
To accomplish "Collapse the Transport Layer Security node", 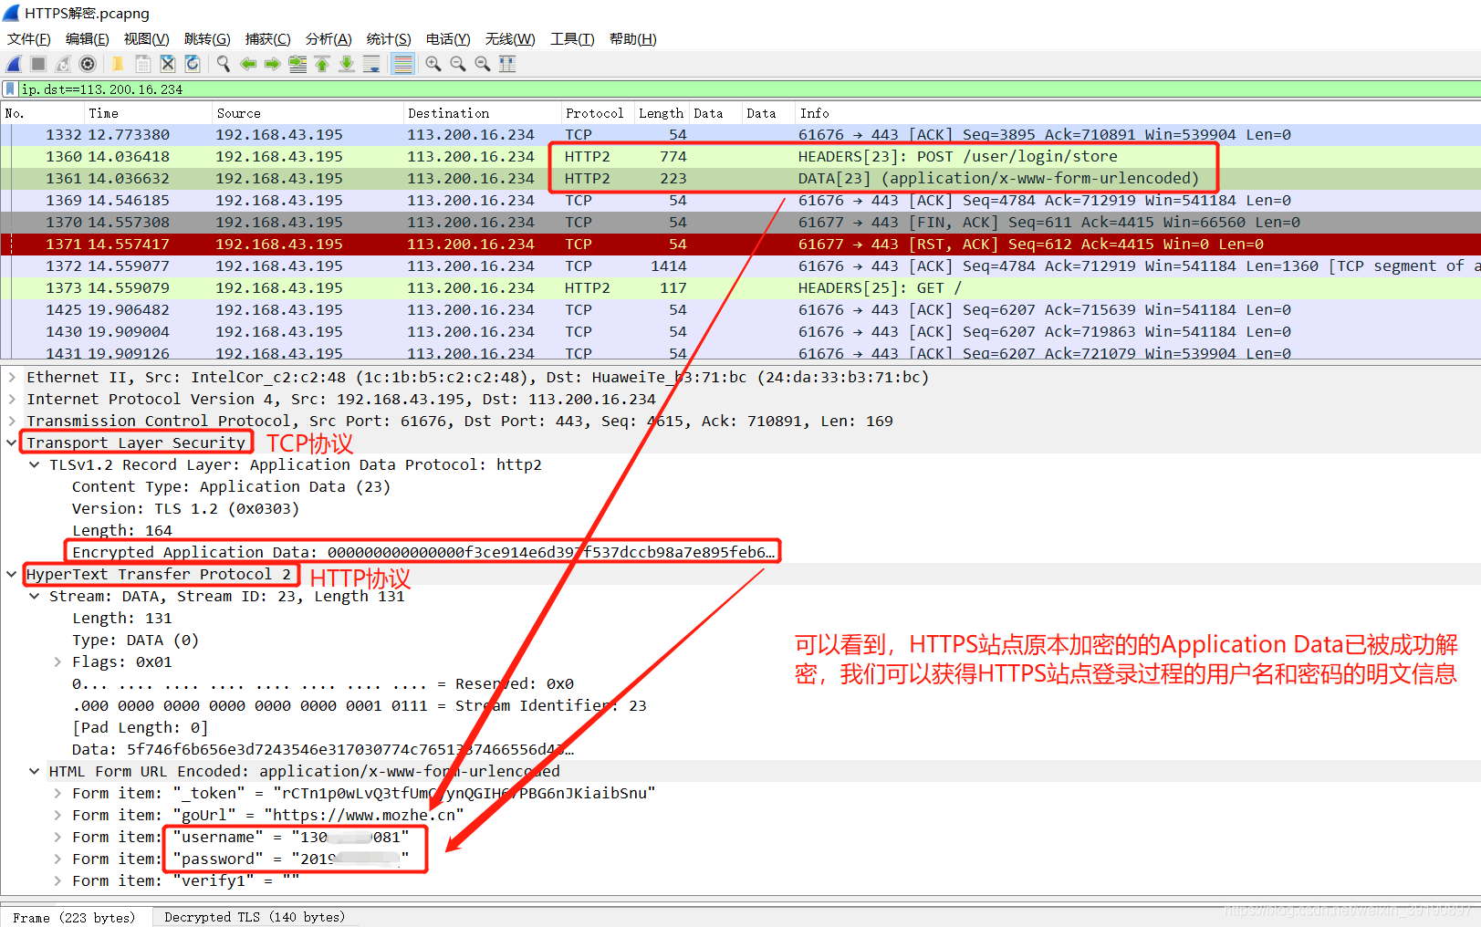I will point(12,443).
